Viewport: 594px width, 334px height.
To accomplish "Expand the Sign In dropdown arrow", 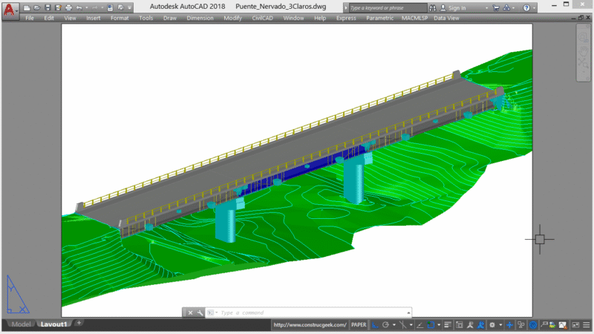I will 487,7.
